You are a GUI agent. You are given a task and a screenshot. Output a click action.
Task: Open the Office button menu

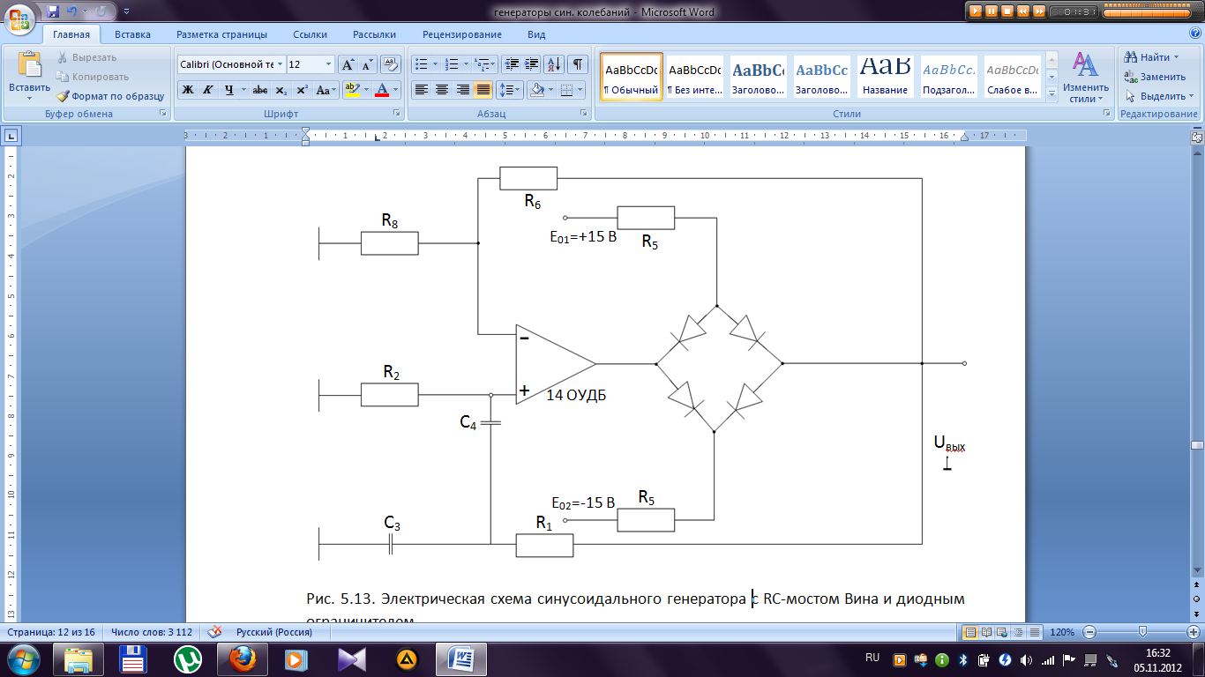21,19
